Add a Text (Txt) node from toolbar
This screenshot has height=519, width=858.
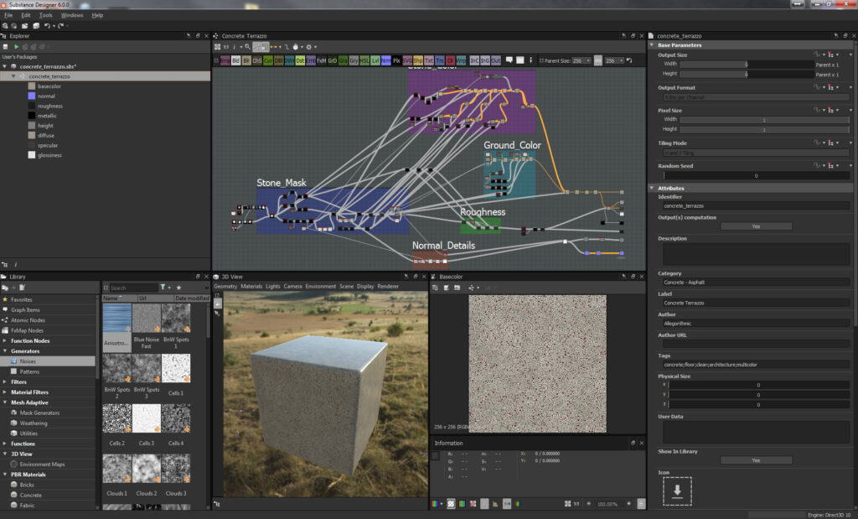tap(429, 60)
